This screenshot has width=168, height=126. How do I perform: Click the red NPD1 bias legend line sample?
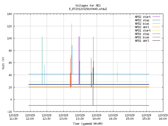click(x=156, y=37)
